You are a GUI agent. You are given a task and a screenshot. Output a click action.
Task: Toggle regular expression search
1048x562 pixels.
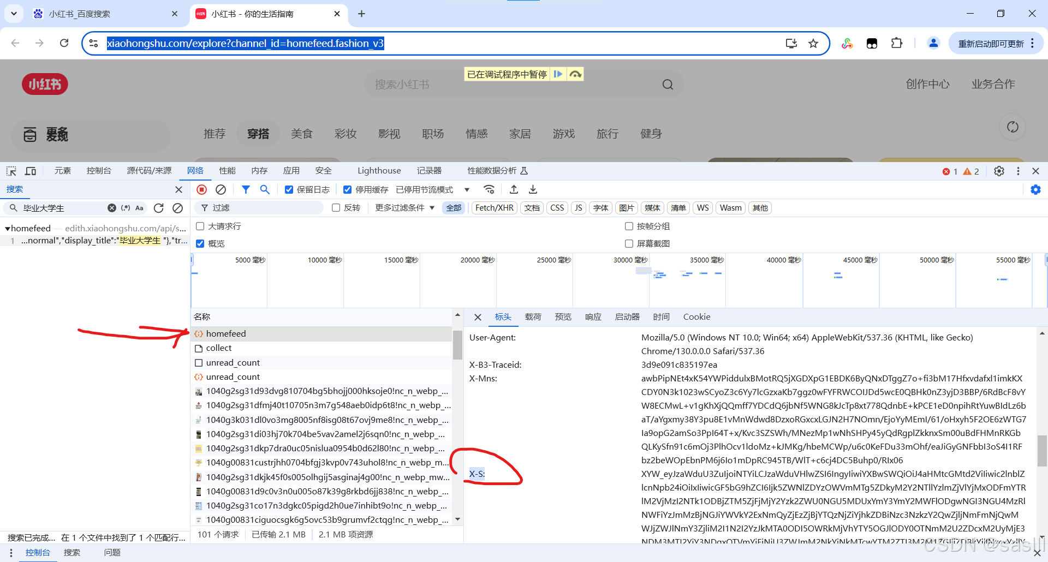tap(126, 208)
